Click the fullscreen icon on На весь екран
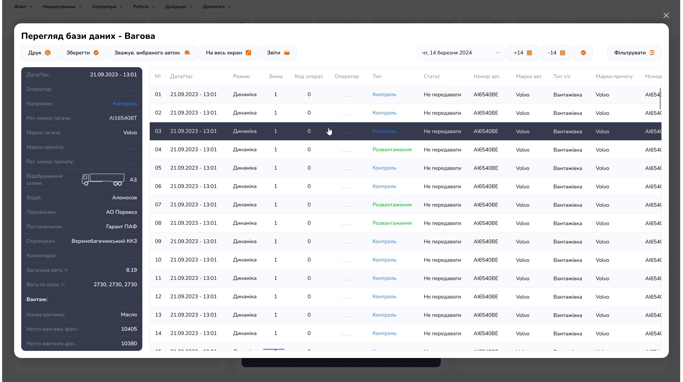 [249, 53]
